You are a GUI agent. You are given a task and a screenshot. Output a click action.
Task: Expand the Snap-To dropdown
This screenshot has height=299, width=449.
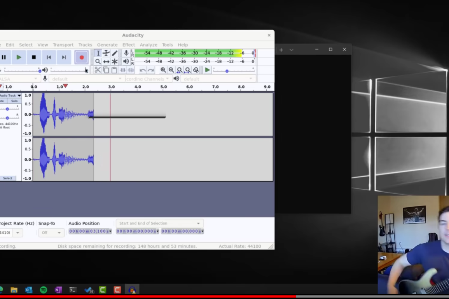pyautogui.click(x=51, y=233)
